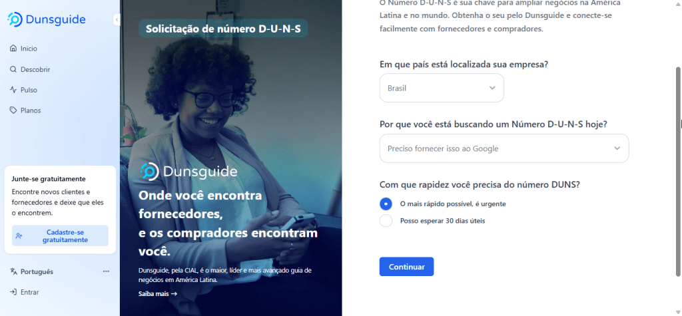Viewport: 682px width, 316px height.
Task: Click the vertical page scrollbar
Action: pos(677,172)
